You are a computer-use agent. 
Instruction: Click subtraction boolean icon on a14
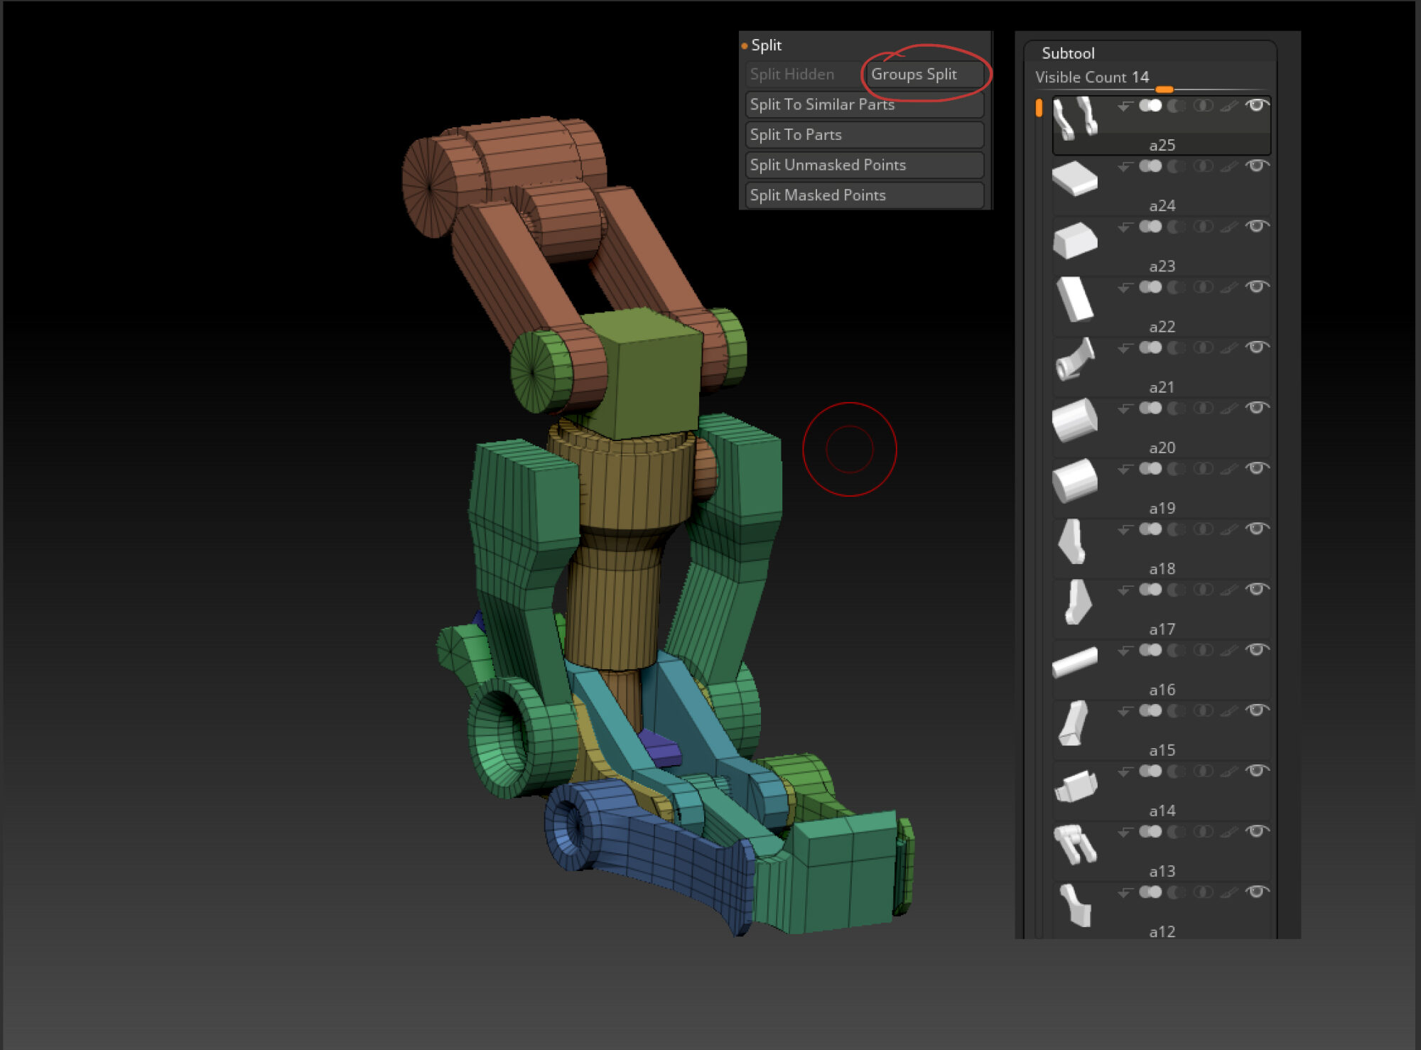coord(1177,772)
